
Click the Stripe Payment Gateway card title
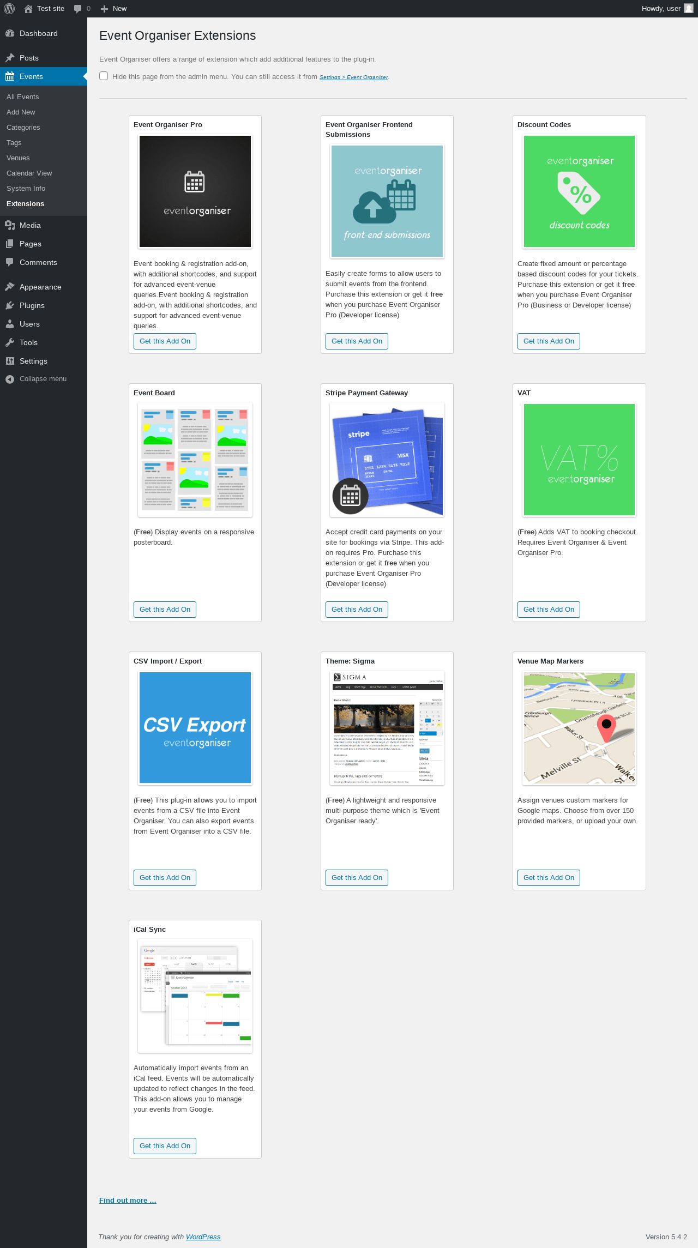coord(366,393)
